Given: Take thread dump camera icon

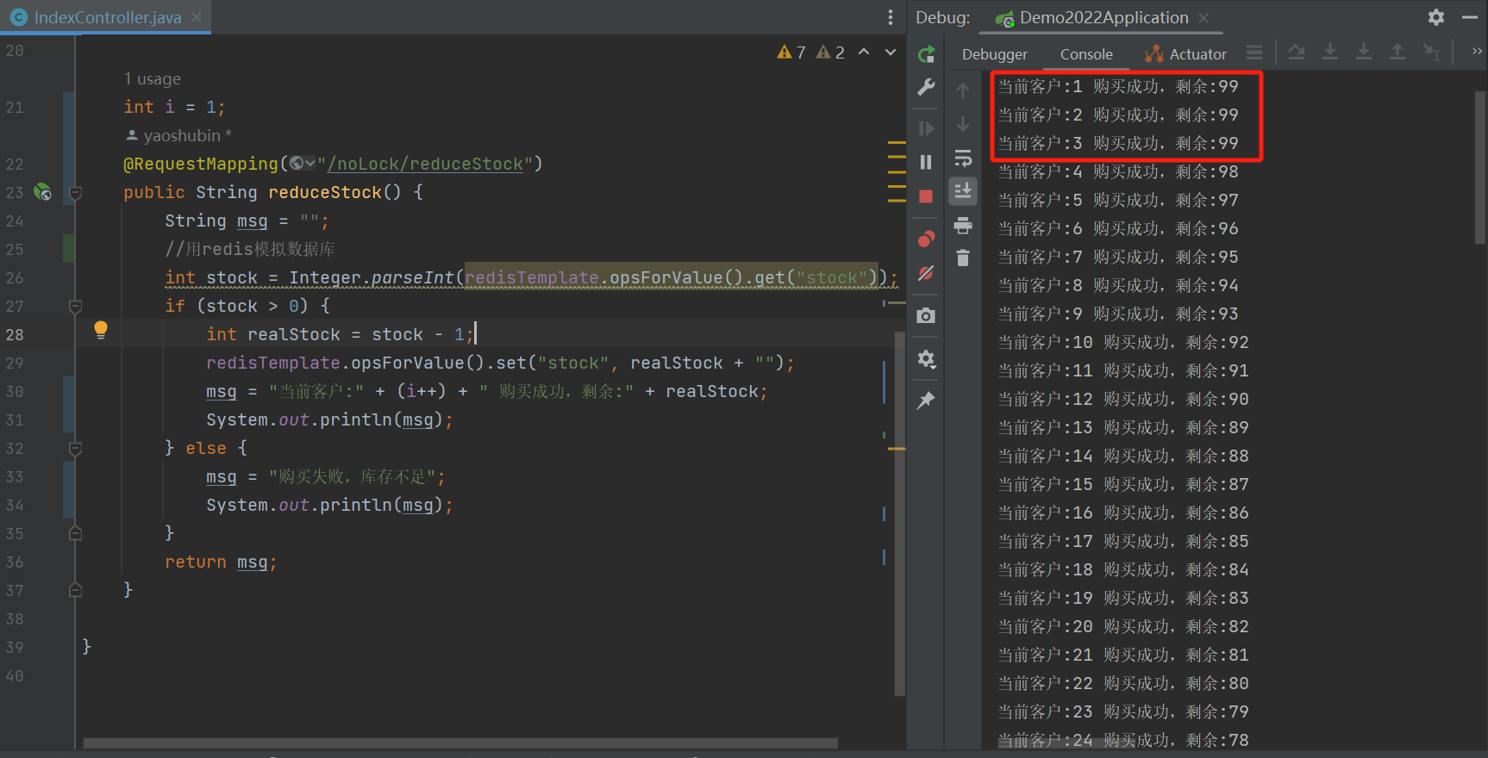Looking at the screenshot, I should tap(927, 315).
